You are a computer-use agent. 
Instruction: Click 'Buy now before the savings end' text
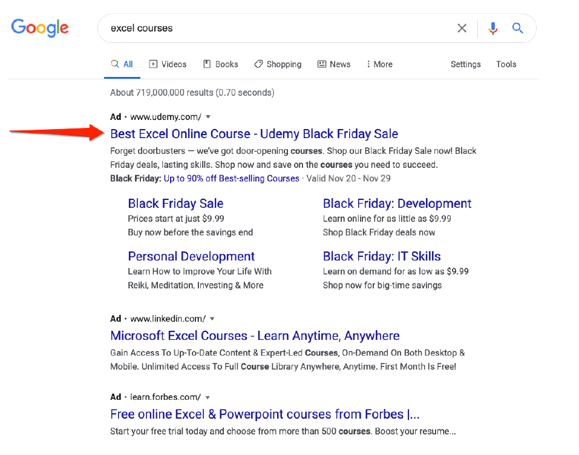coord(190,233)
